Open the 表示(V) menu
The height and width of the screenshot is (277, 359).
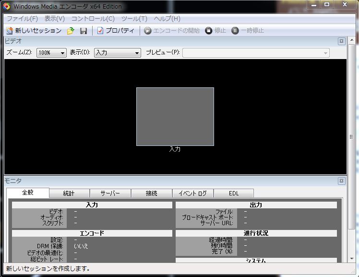(55, 19)
